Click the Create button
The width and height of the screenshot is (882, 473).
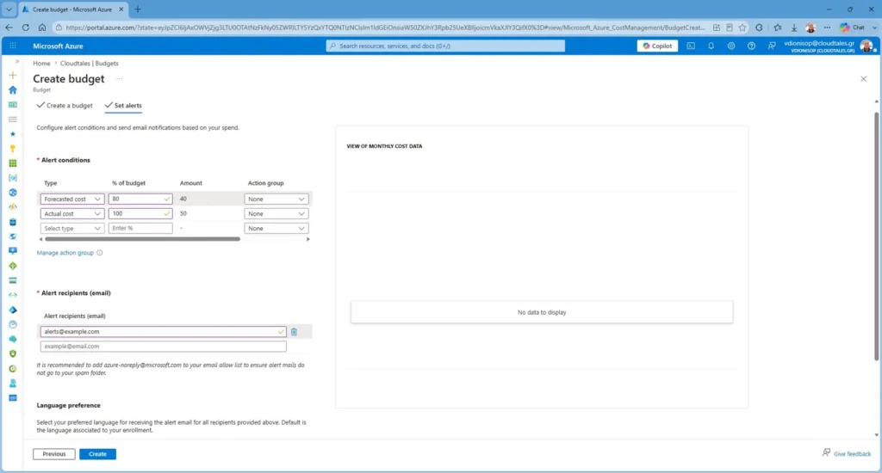[x=97, y=454]
